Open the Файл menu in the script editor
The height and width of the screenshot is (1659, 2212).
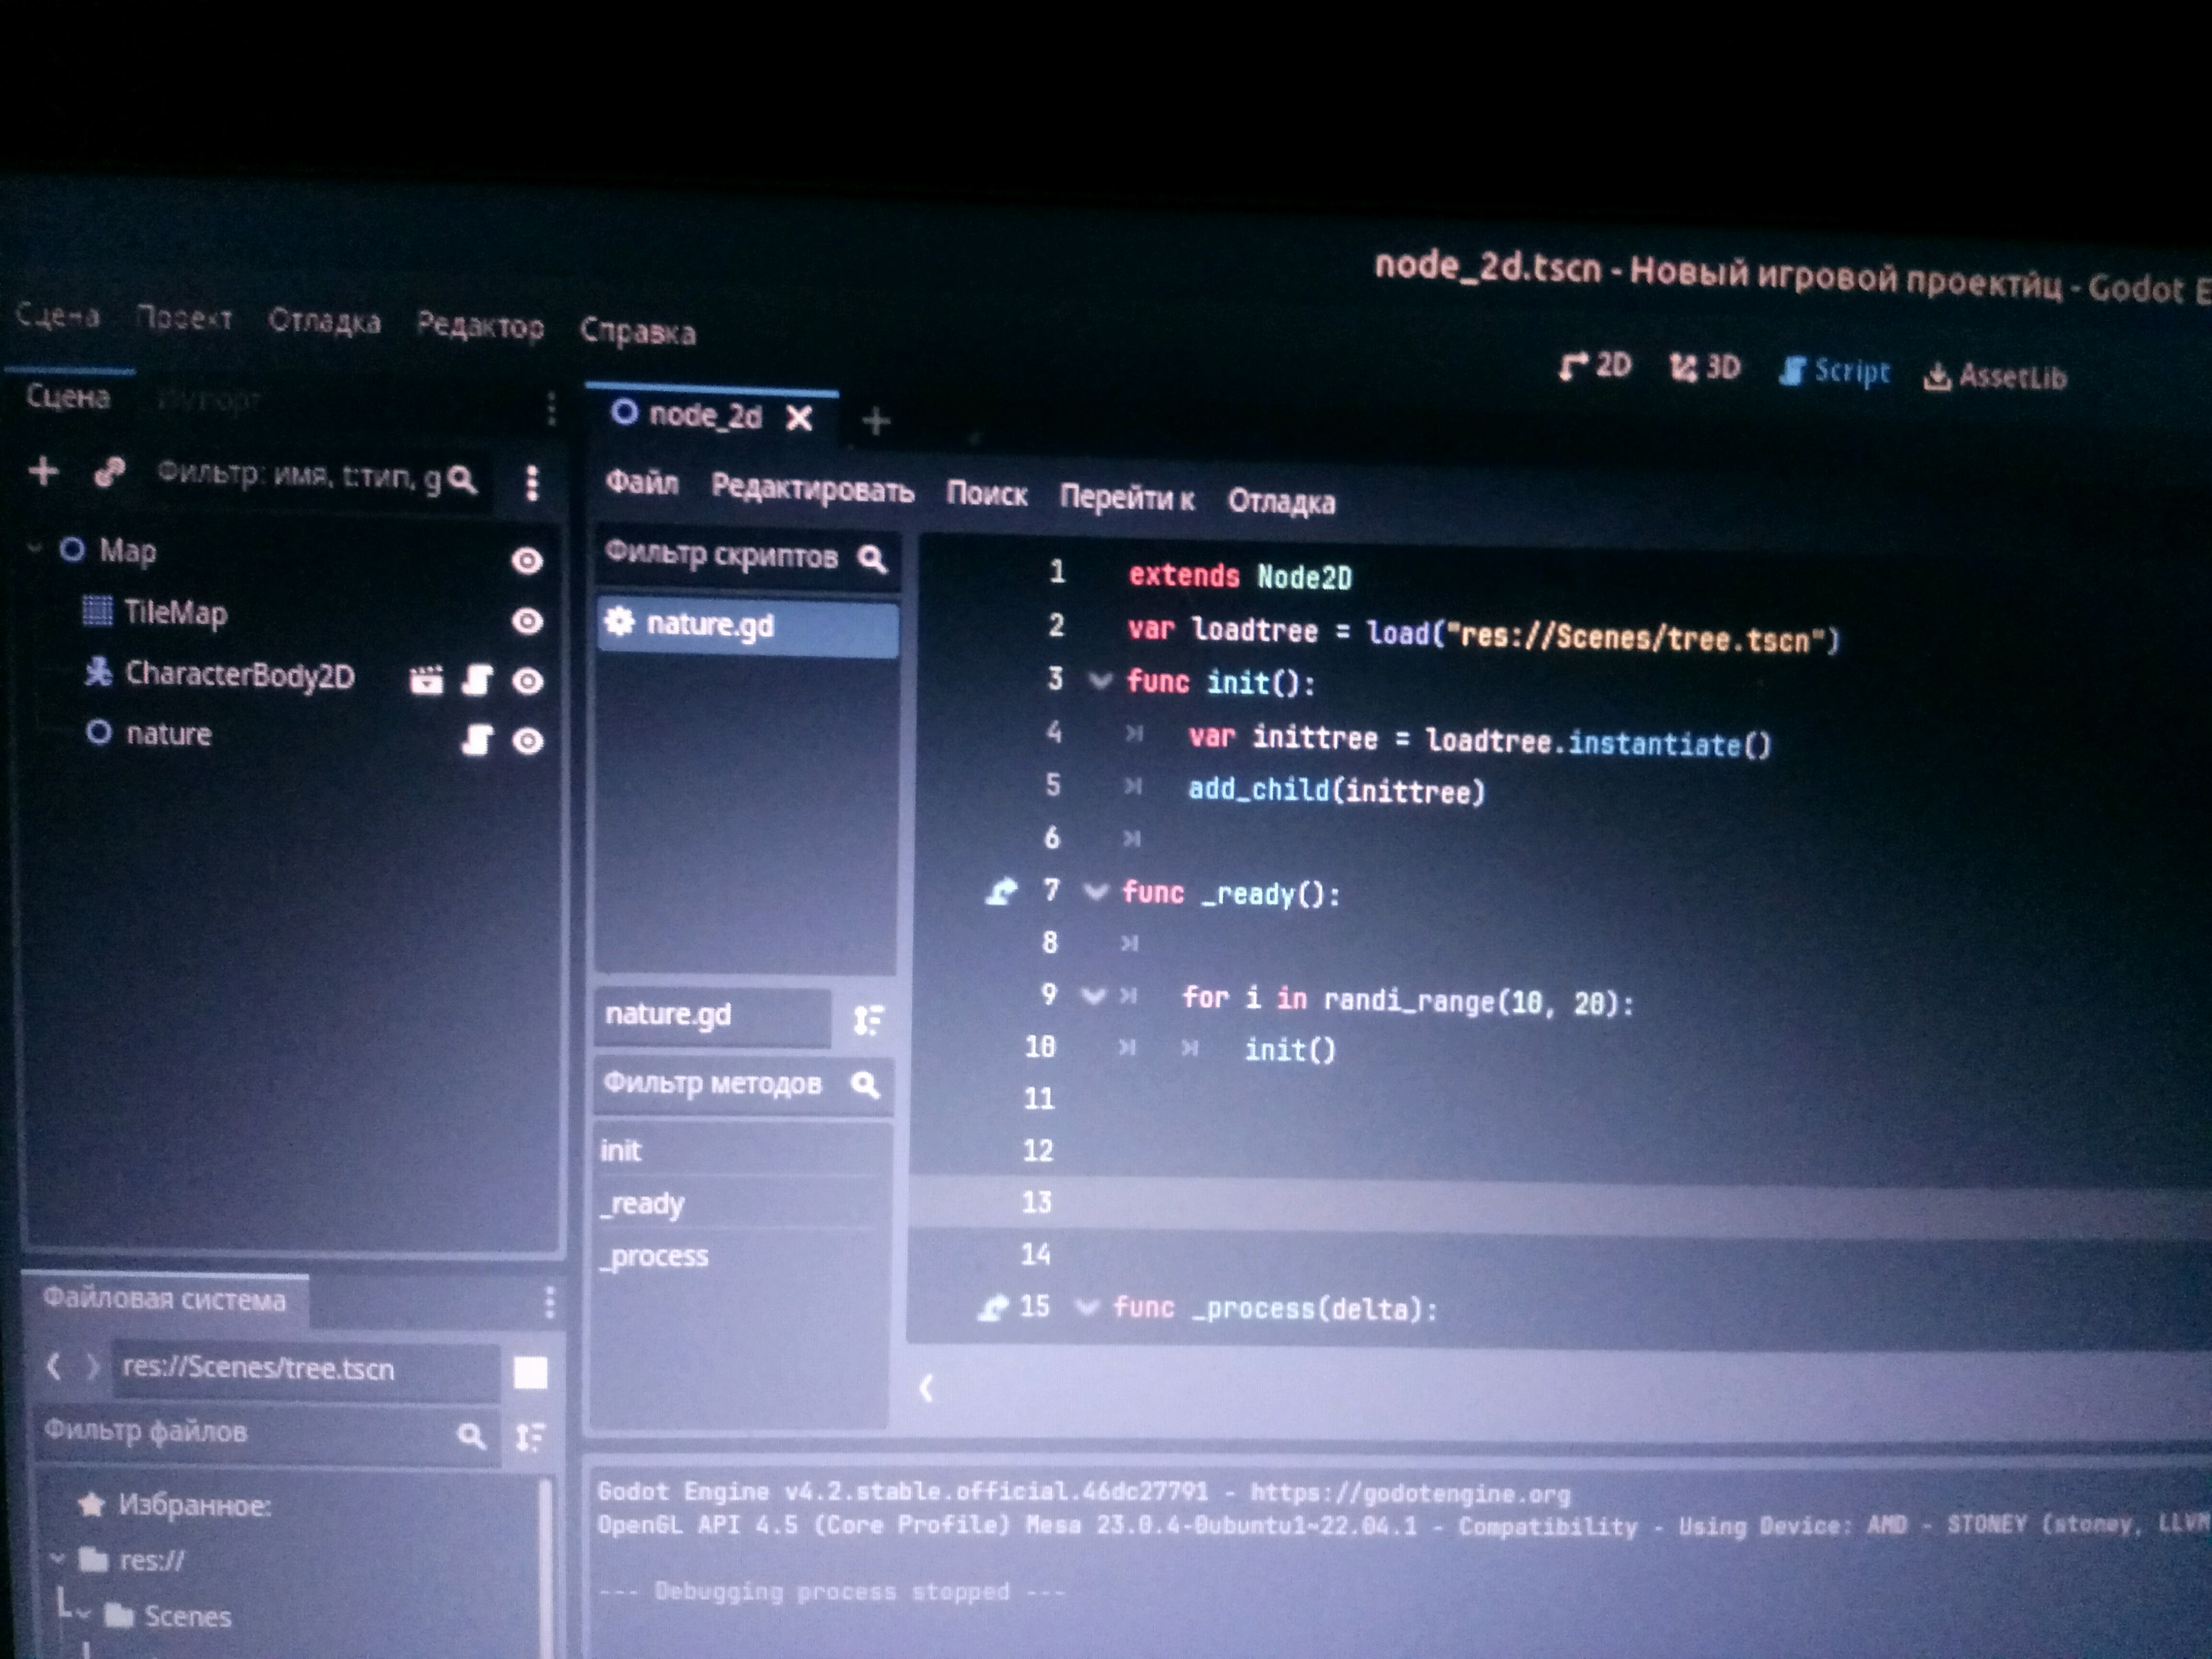642,483
